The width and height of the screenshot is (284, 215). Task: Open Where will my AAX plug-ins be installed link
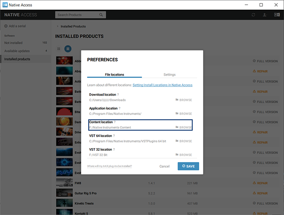tap(109, 166)
